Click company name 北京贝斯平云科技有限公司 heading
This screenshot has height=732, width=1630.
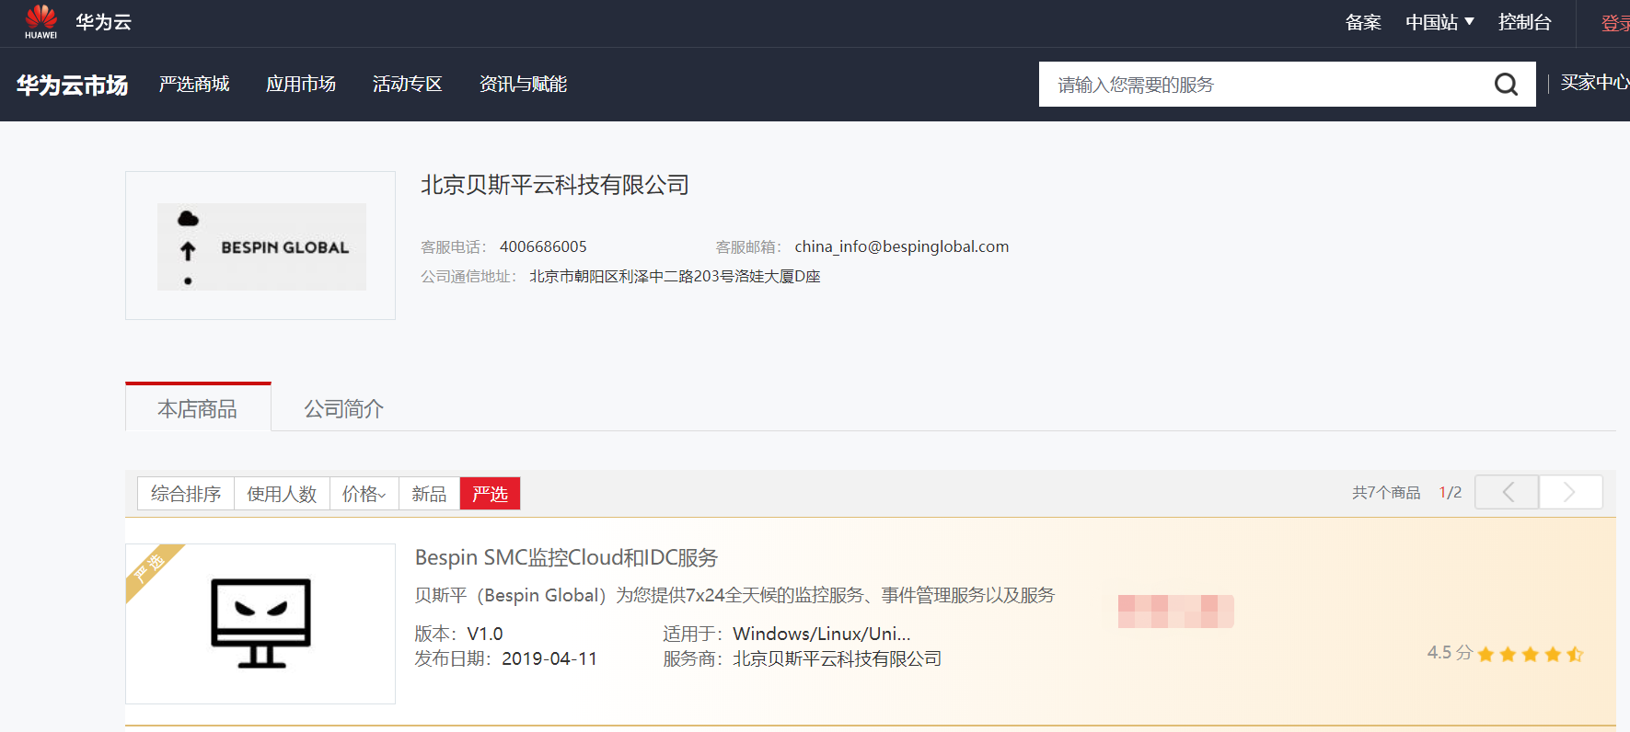coord(555,185)
